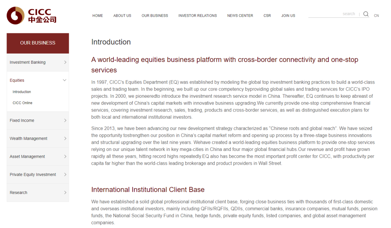Expand the Fixed Income chevron
This screenshot has width=391, height=228.
[65, 121]
